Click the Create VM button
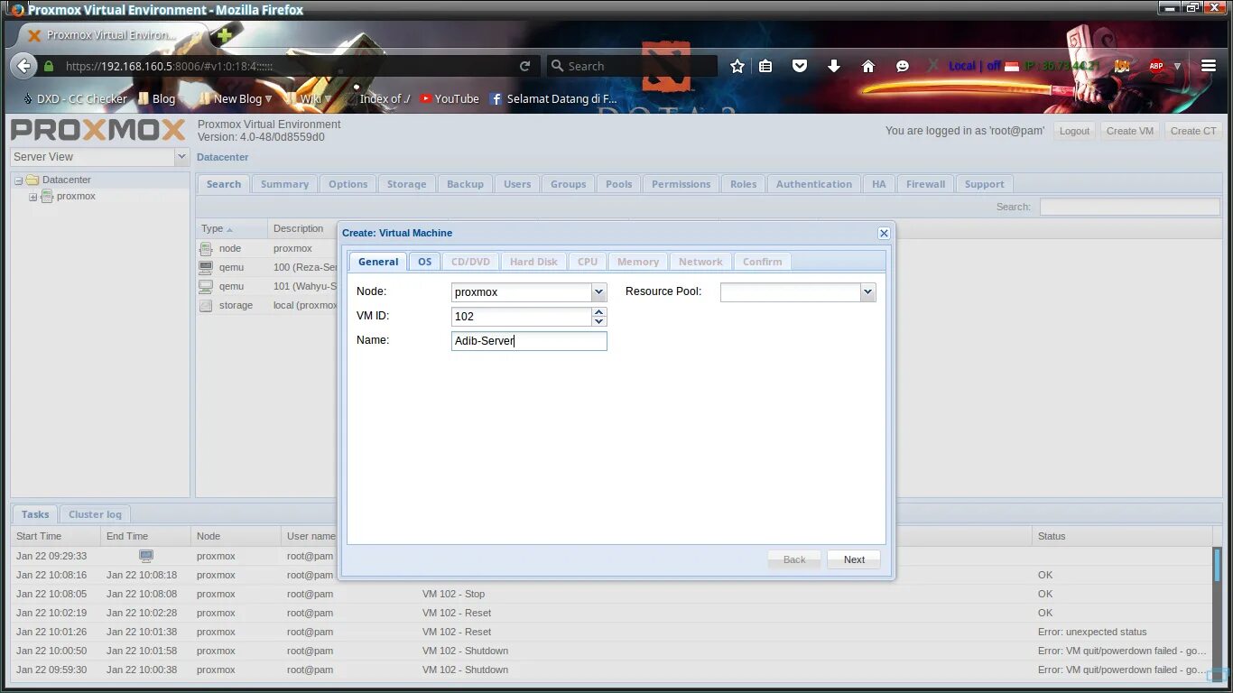This screenshot has width=1233, height=693. point(1130,131)
